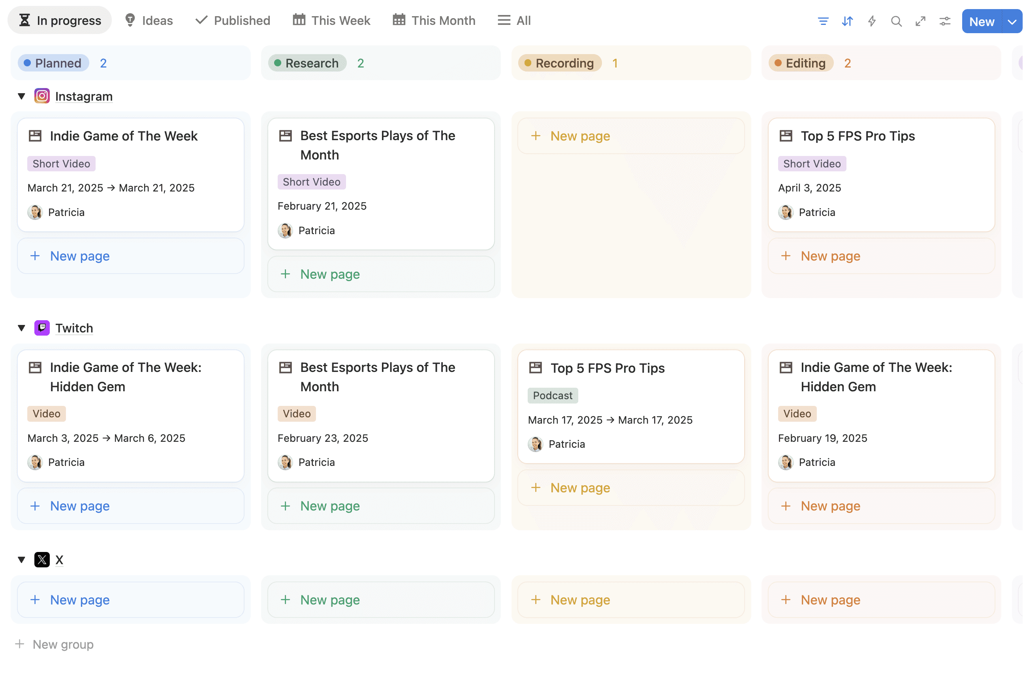Click the search magnifier icon
This screenshot has height=687, width=1023.
(x=896, y=21)
